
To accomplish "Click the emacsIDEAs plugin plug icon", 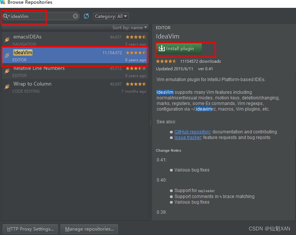I will pos(7,39).
